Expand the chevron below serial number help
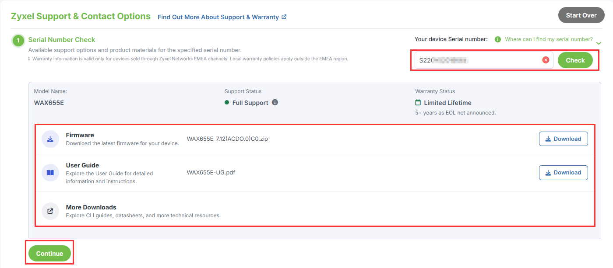The height and width of the screenshot is (268, 613). [599, 43]
